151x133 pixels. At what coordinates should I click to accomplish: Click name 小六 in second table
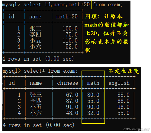click(x=36, y=113)
